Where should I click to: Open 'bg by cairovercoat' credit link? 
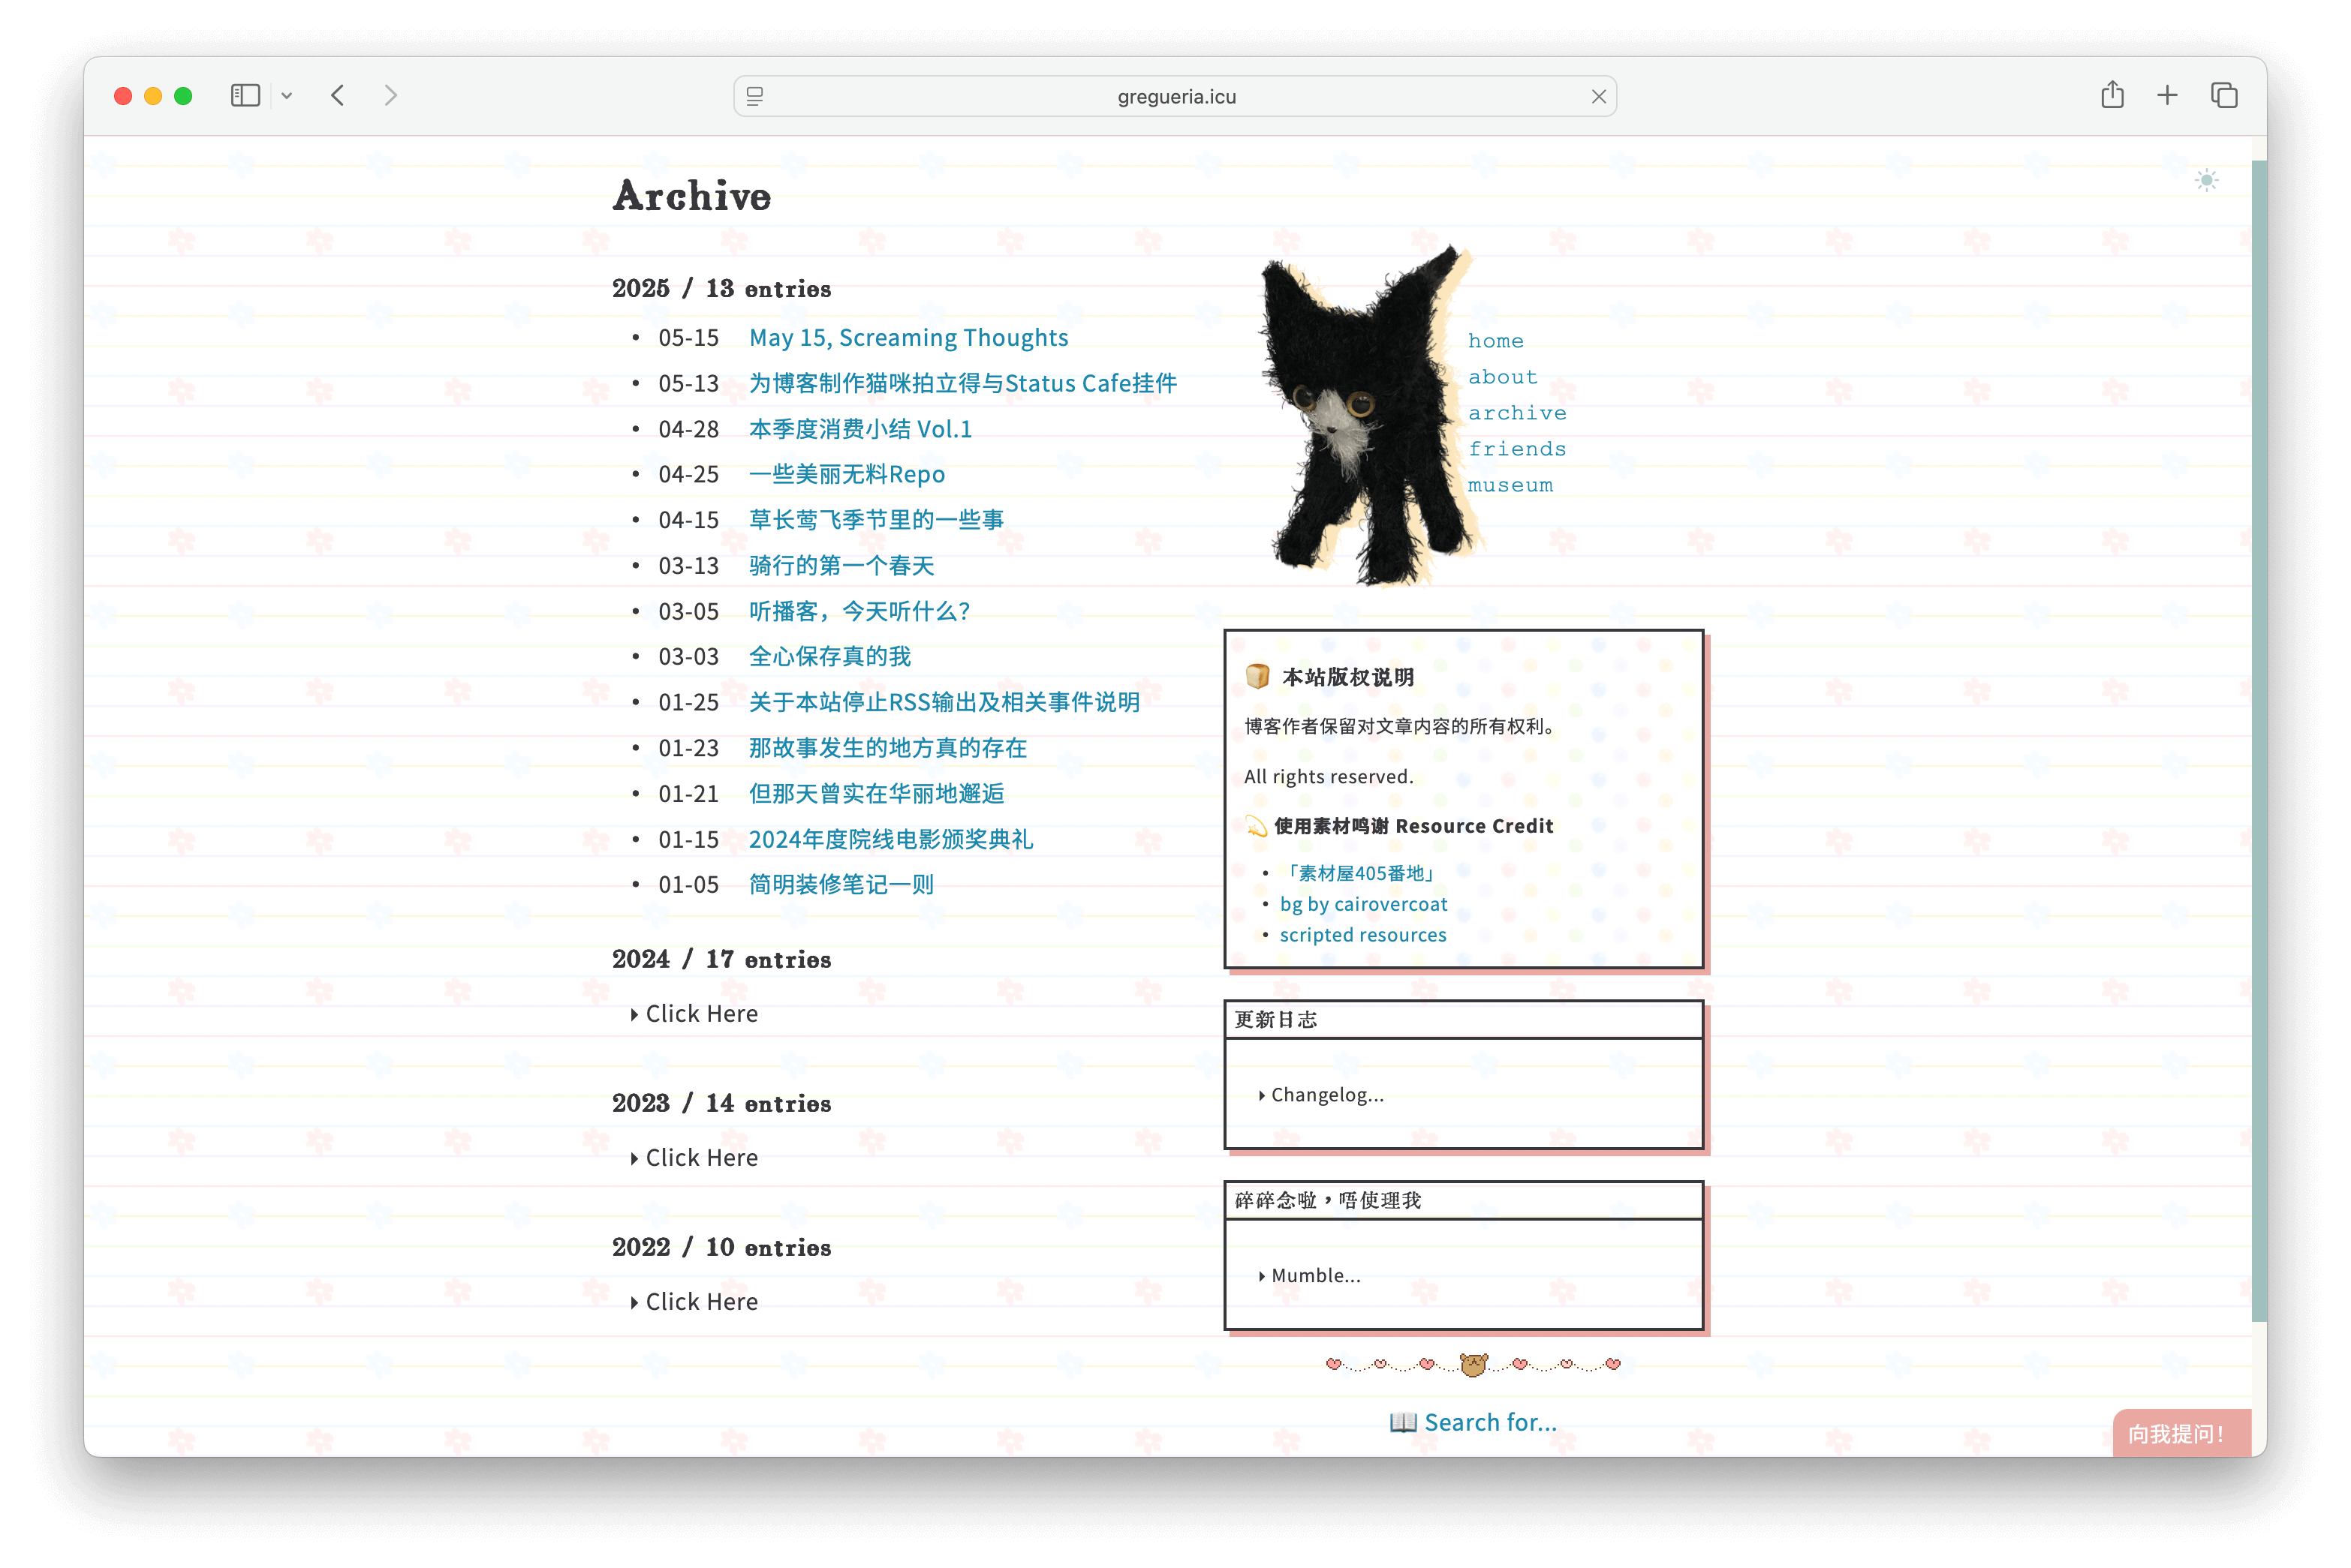[x=1362, y=904]
